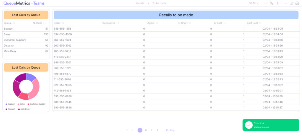Sort N. Calls column in Lost Calls table
The image size is (302, 136).
[x=45, y=23]
